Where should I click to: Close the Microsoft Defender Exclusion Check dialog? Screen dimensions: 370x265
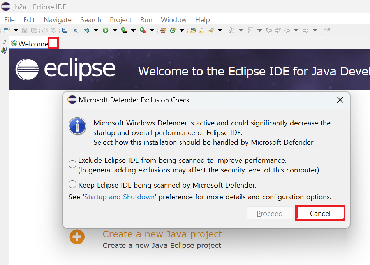340,100
